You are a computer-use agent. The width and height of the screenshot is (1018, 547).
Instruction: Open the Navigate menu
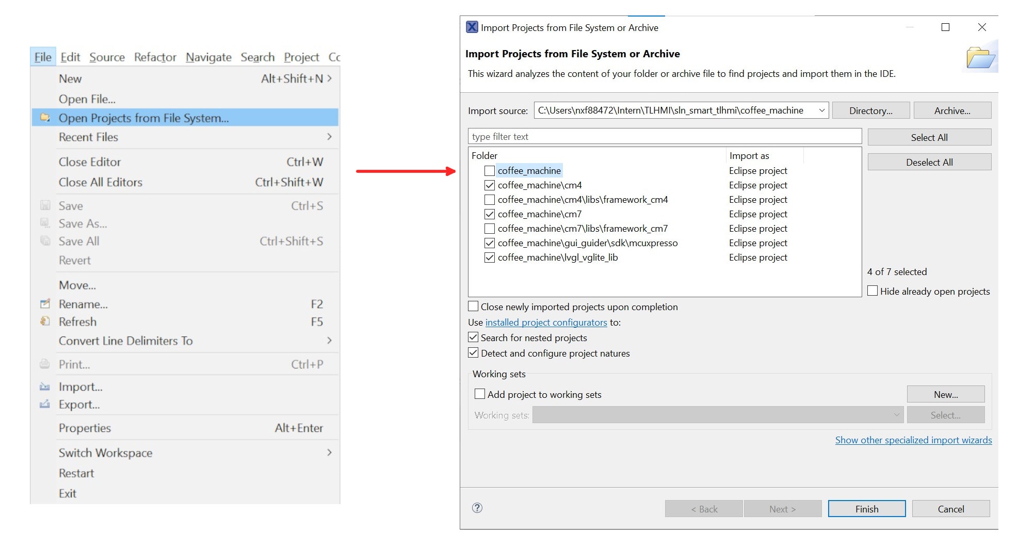(x=208, y=57)
